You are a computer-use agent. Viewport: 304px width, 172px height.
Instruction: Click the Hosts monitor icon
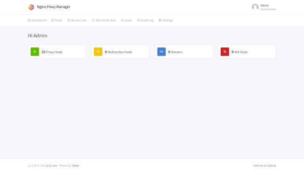click(x=53, y=20)
